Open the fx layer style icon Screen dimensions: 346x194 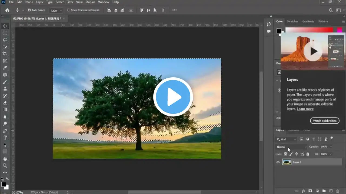tap(304, 191)
